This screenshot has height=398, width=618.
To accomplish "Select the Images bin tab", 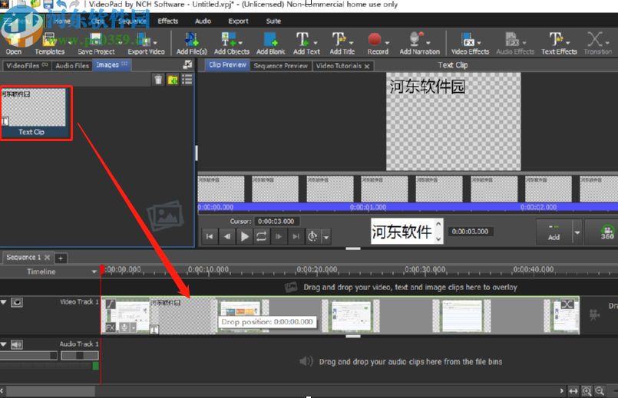I will 112,65.
